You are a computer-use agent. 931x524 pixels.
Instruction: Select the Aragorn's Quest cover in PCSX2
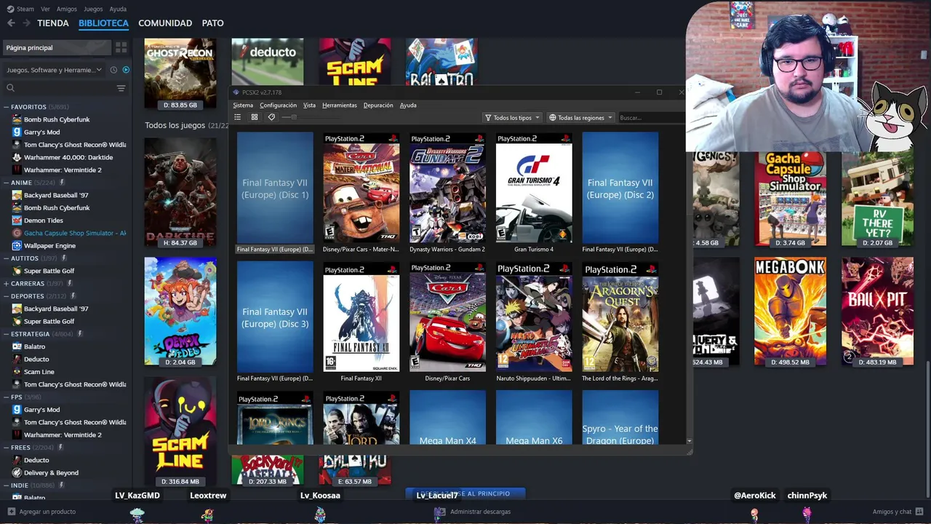(x=620, y=317)
